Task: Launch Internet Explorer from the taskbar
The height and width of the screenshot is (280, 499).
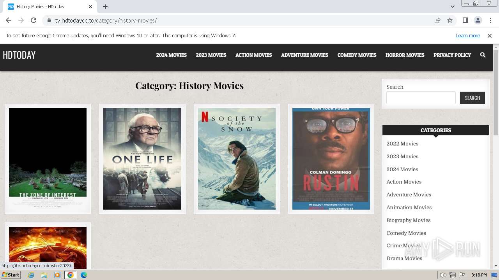Action: click(x=31, y=275)
